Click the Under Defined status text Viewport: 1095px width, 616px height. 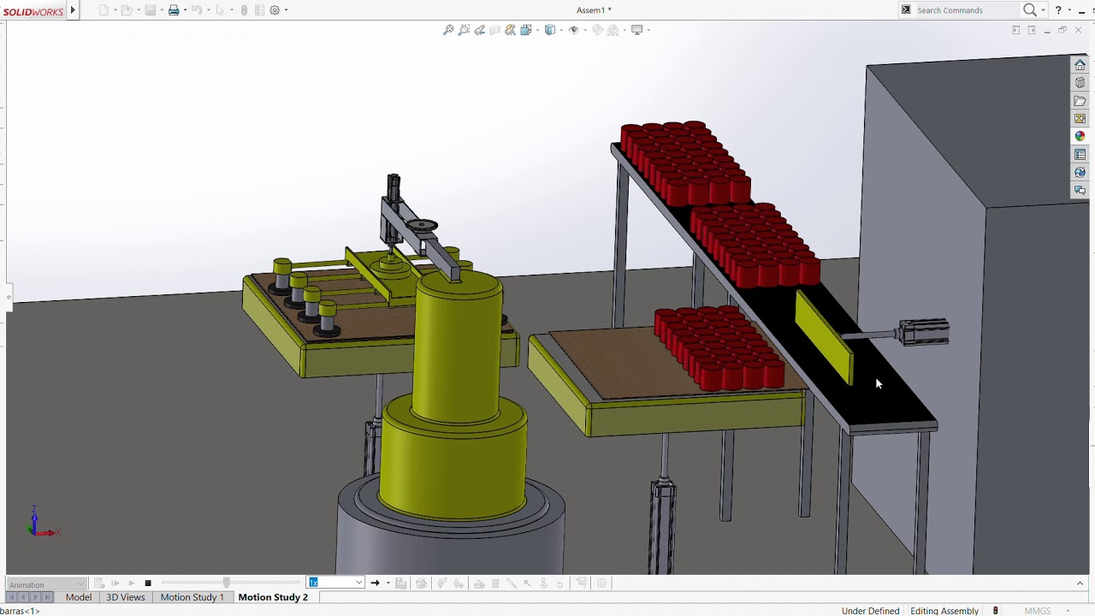coord(870,611)
